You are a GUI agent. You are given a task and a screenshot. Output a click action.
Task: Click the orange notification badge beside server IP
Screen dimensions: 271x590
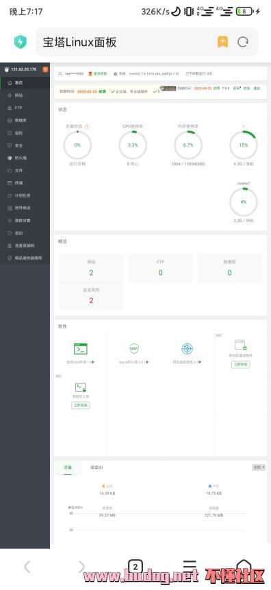click(45, 69)
